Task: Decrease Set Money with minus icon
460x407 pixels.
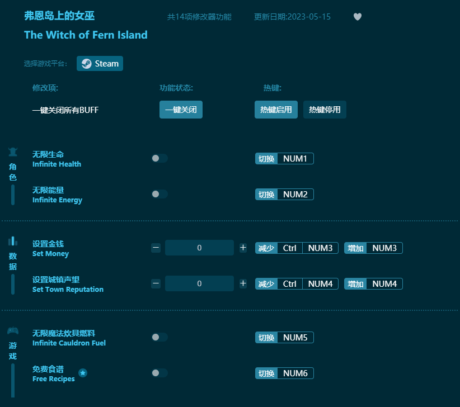Action: [156, 248]
